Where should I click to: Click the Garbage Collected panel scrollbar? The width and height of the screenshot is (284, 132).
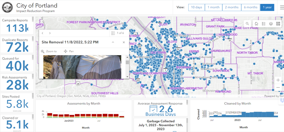click(187, 121)
